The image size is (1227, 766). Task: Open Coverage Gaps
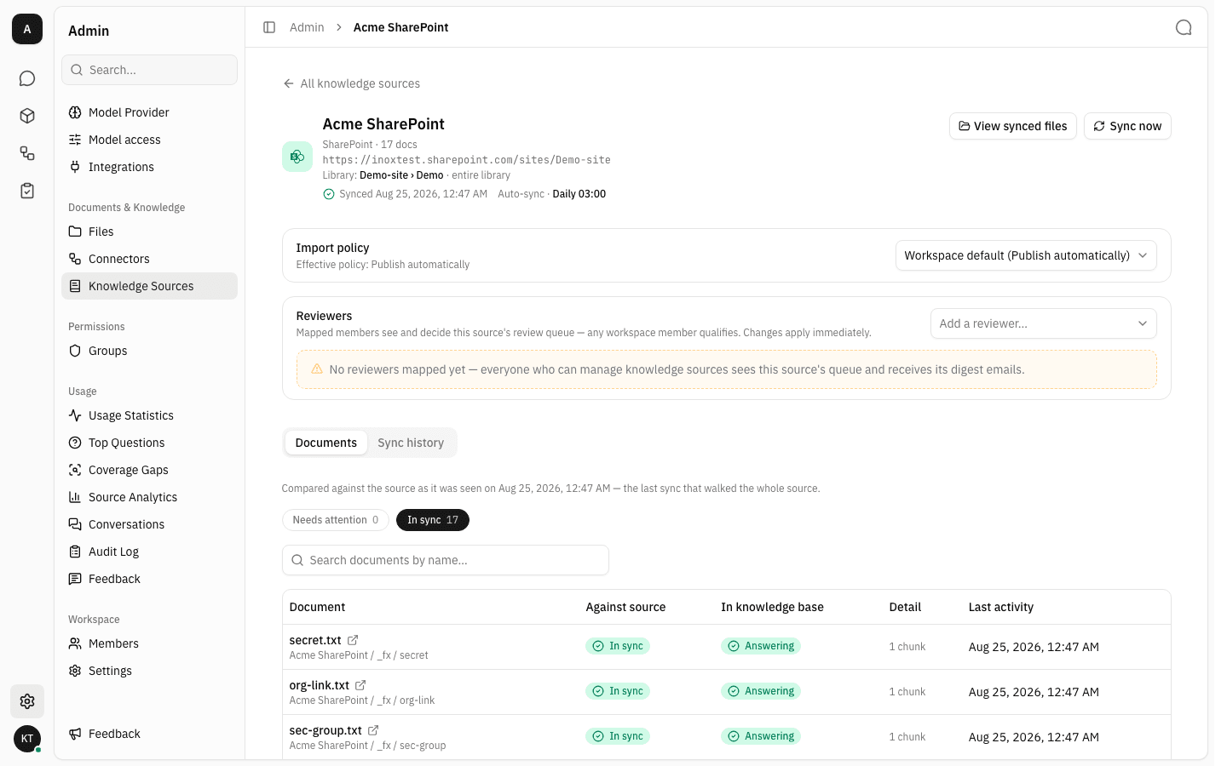click(149, 470)
